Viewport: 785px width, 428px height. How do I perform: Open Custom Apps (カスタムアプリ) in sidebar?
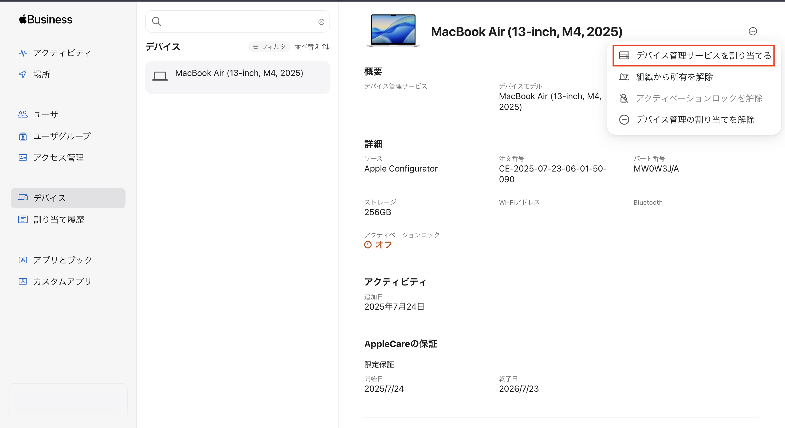[x=62, y=281]
